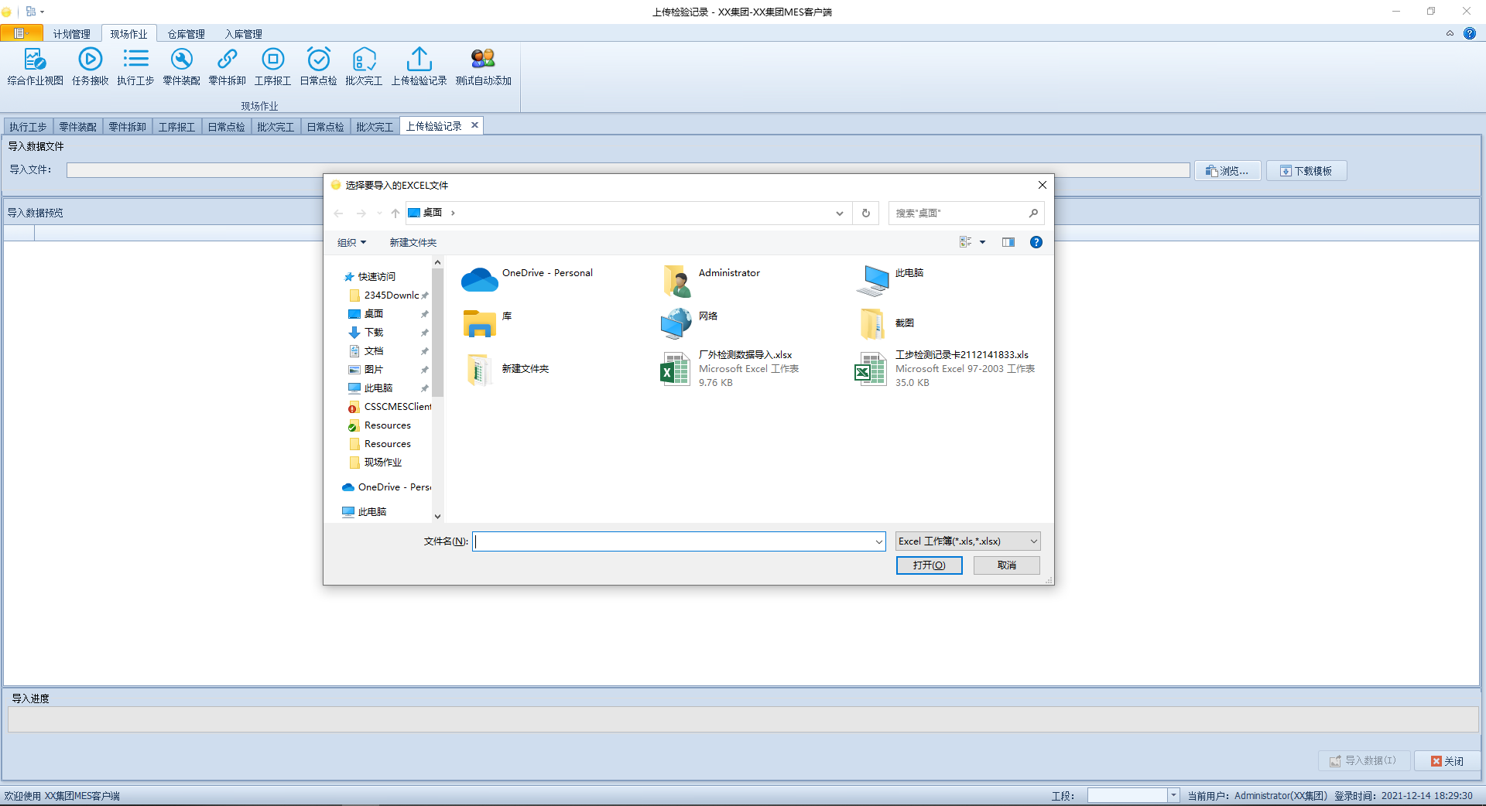Click the search magnifier in file dialog
The width and height of the screenshot is (1486, 806).
point(1033,213)
